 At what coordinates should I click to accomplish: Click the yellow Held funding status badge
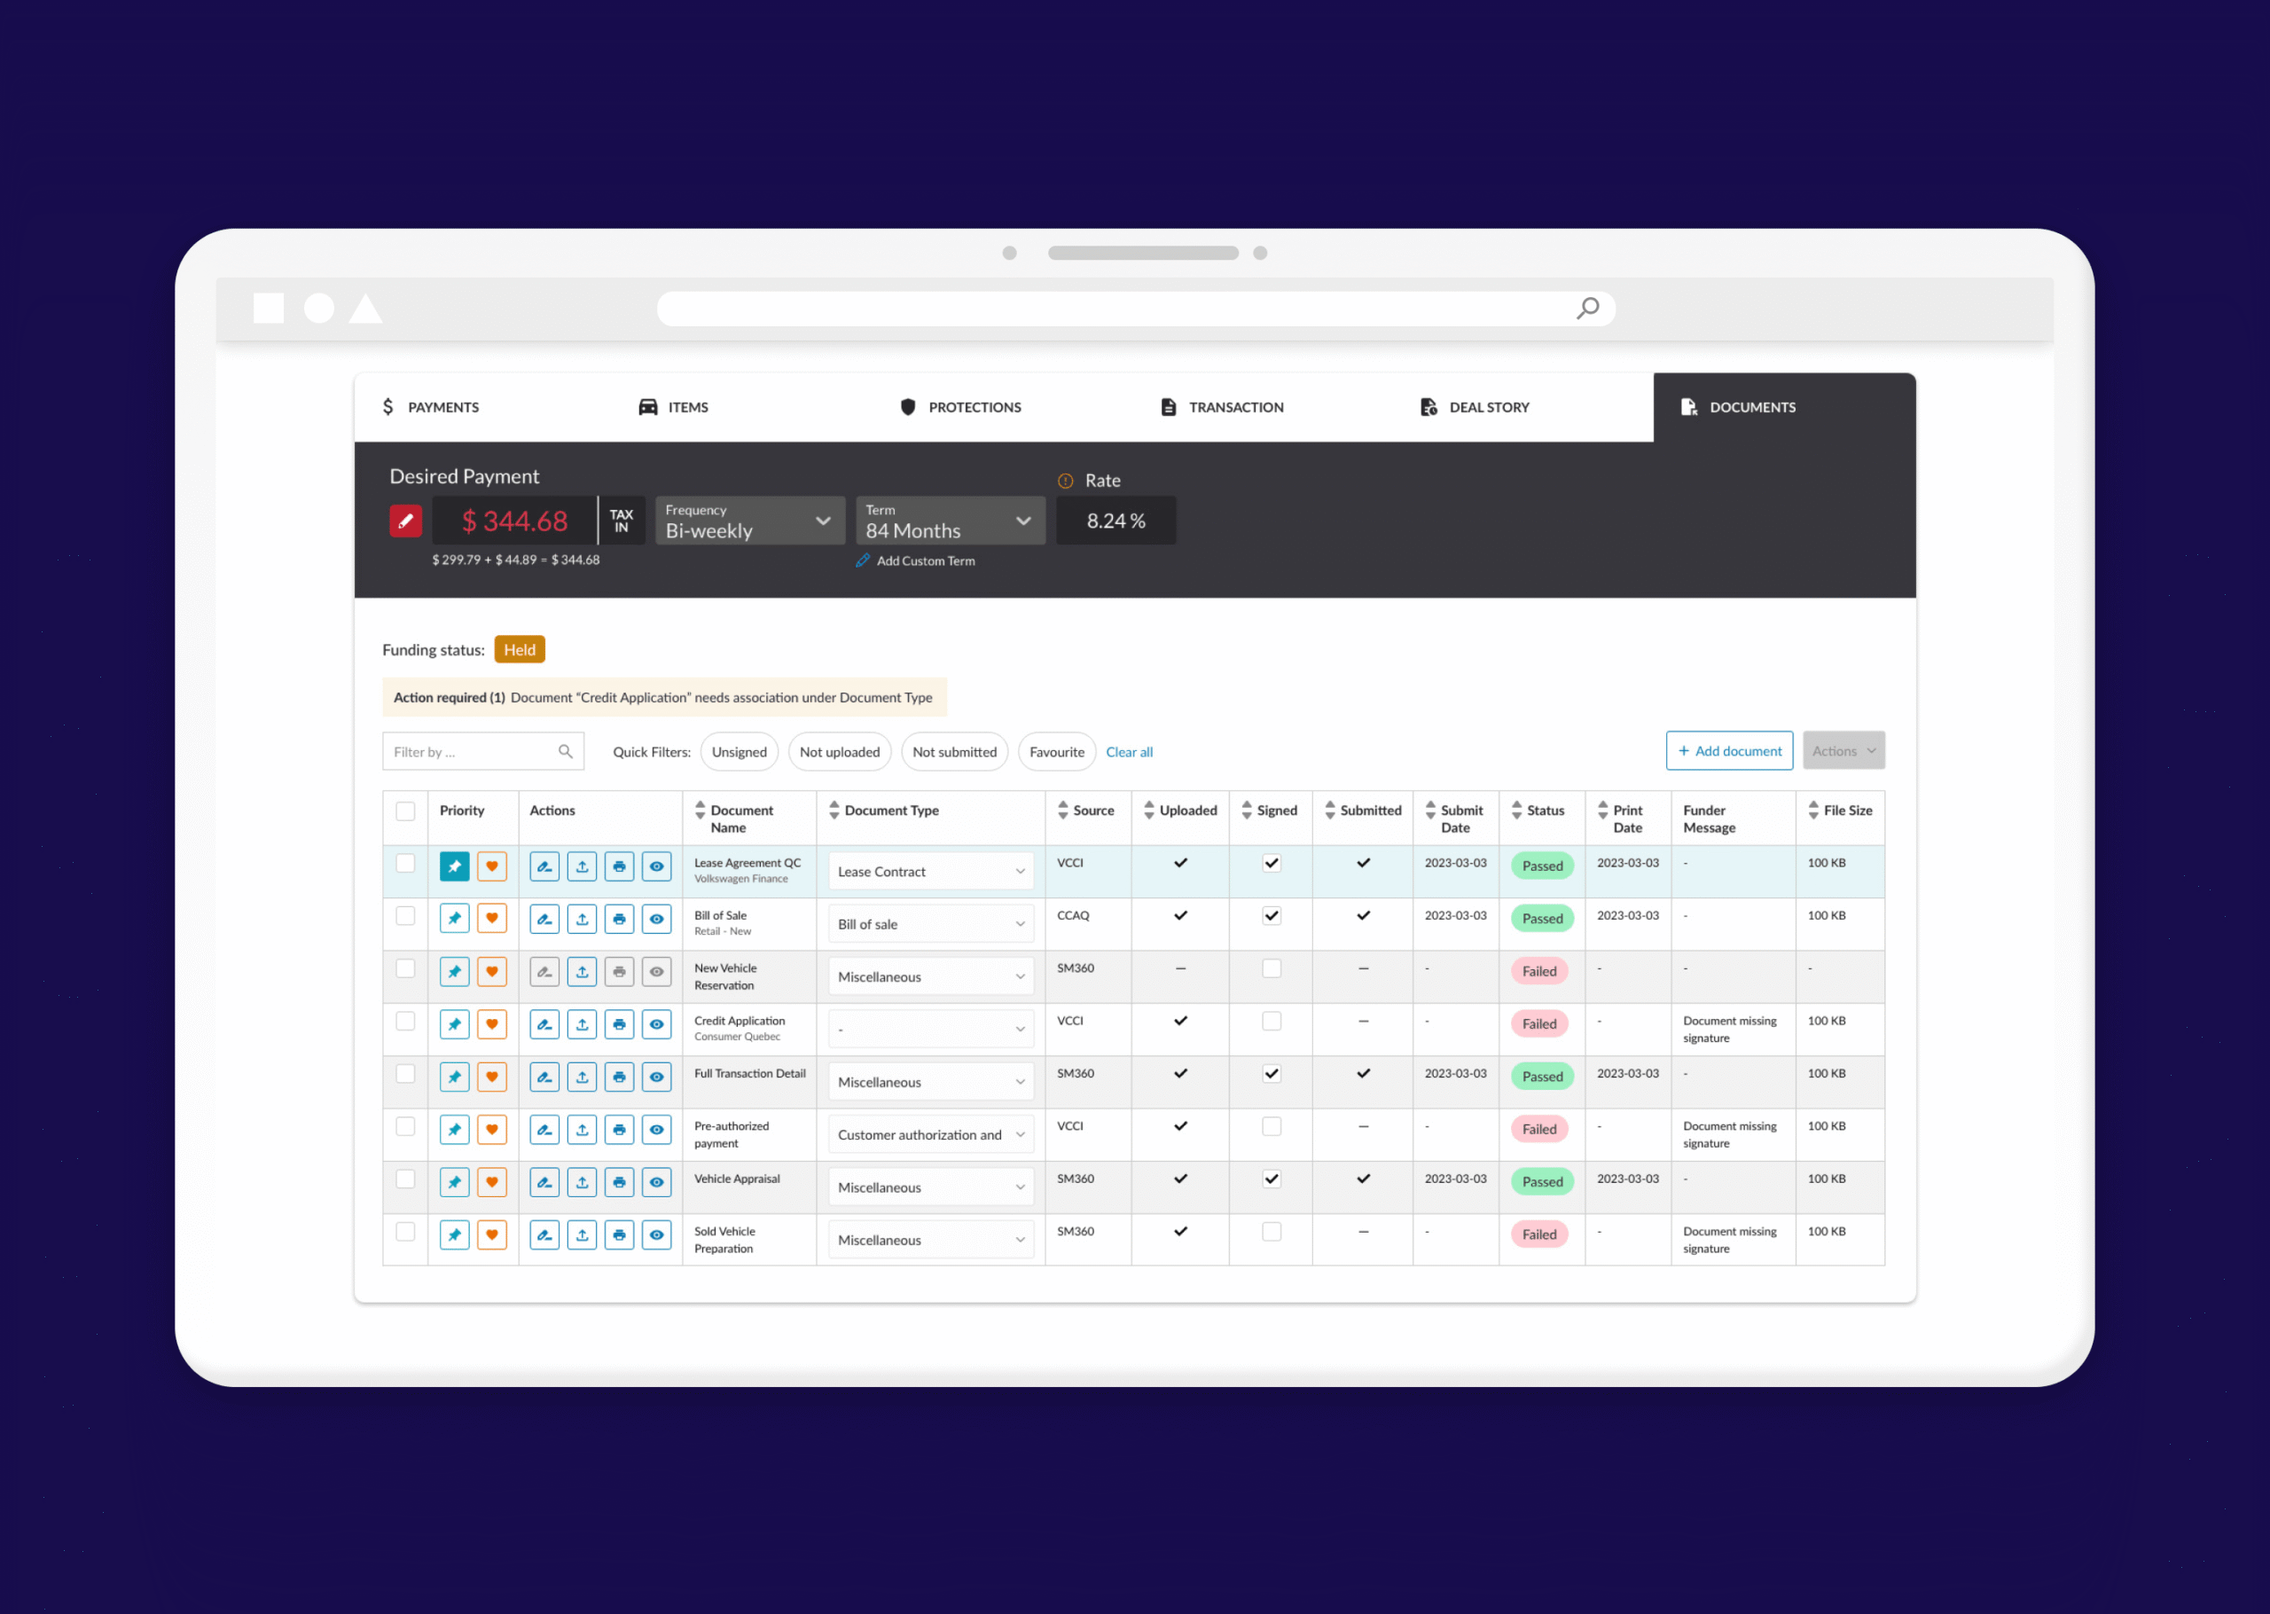(520, 649)
